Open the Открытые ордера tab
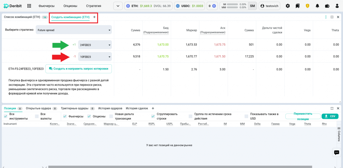 [x=38, y=108]
